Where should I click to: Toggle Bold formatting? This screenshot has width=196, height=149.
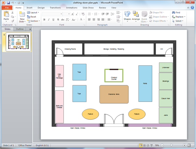tap(44, 20)
